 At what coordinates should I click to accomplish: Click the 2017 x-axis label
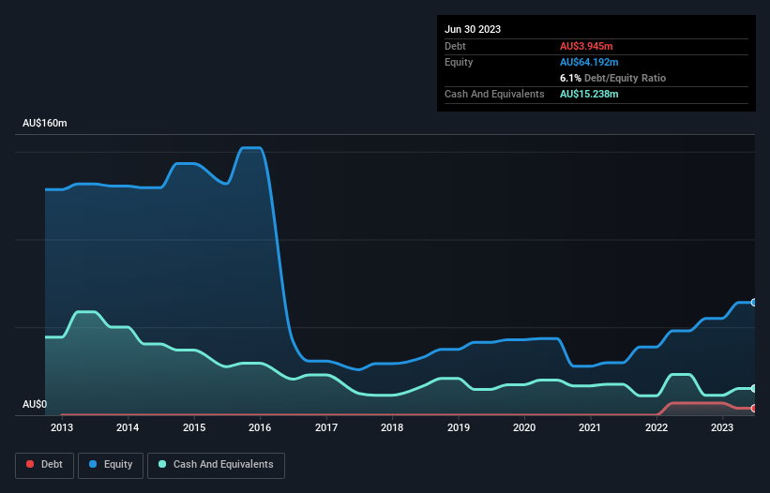pos(326,427)
